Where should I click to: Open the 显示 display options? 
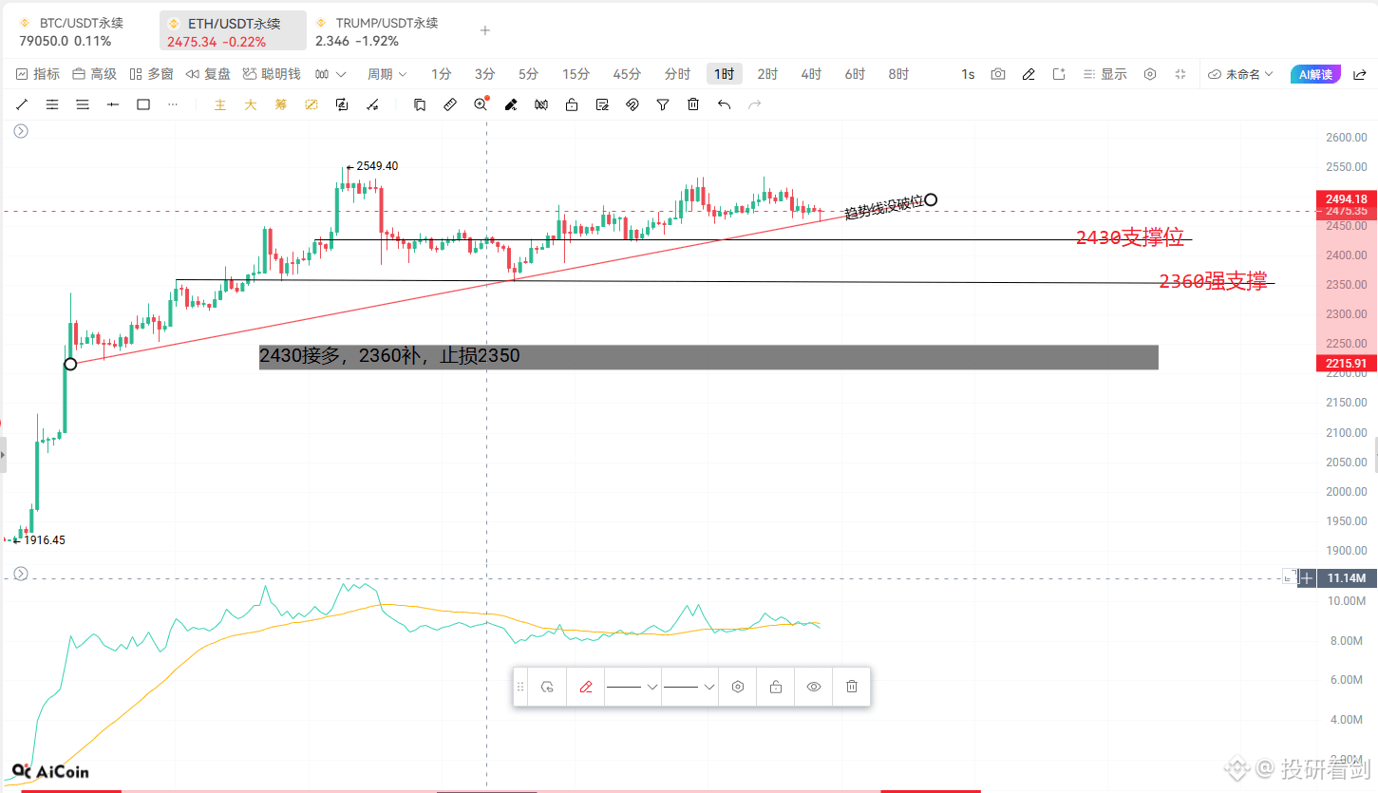pyautogui.click(x=1104, y=74)
